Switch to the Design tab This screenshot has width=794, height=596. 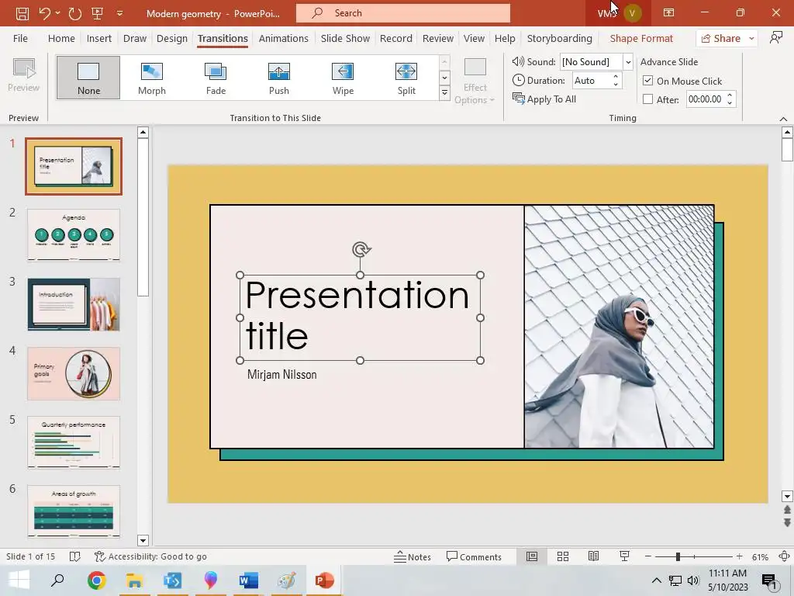[171, 38]
